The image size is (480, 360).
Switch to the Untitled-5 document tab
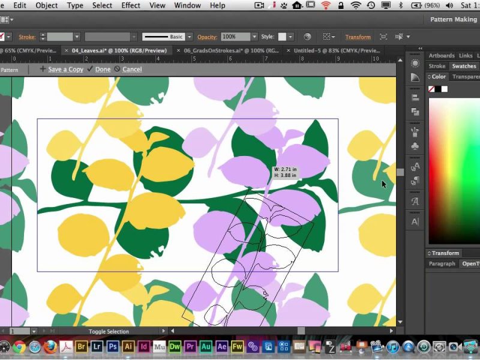pyautogui.click(x=337, y=50)
